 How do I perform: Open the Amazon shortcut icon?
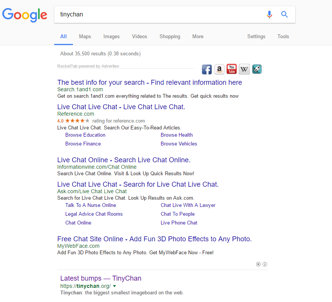pos(219,69)
